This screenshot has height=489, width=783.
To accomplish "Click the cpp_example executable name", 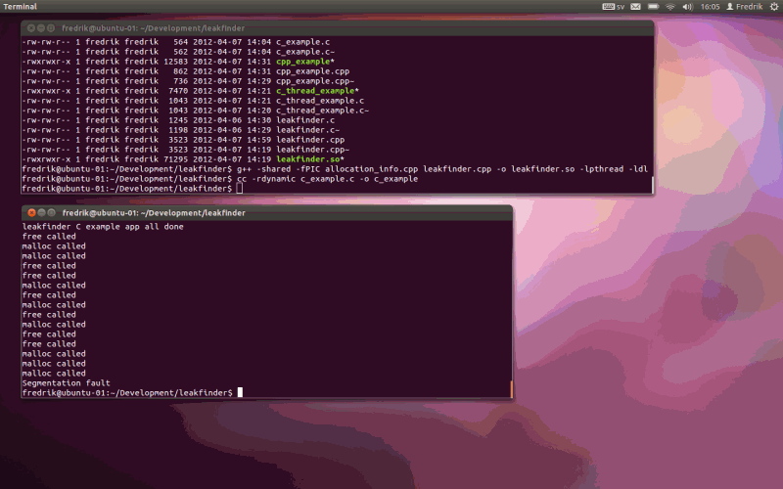I will coord(303,62).
